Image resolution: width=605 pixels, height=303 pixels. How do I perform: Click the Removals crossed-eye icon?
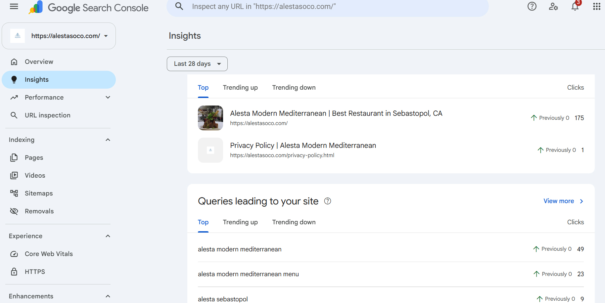[14, 211]
